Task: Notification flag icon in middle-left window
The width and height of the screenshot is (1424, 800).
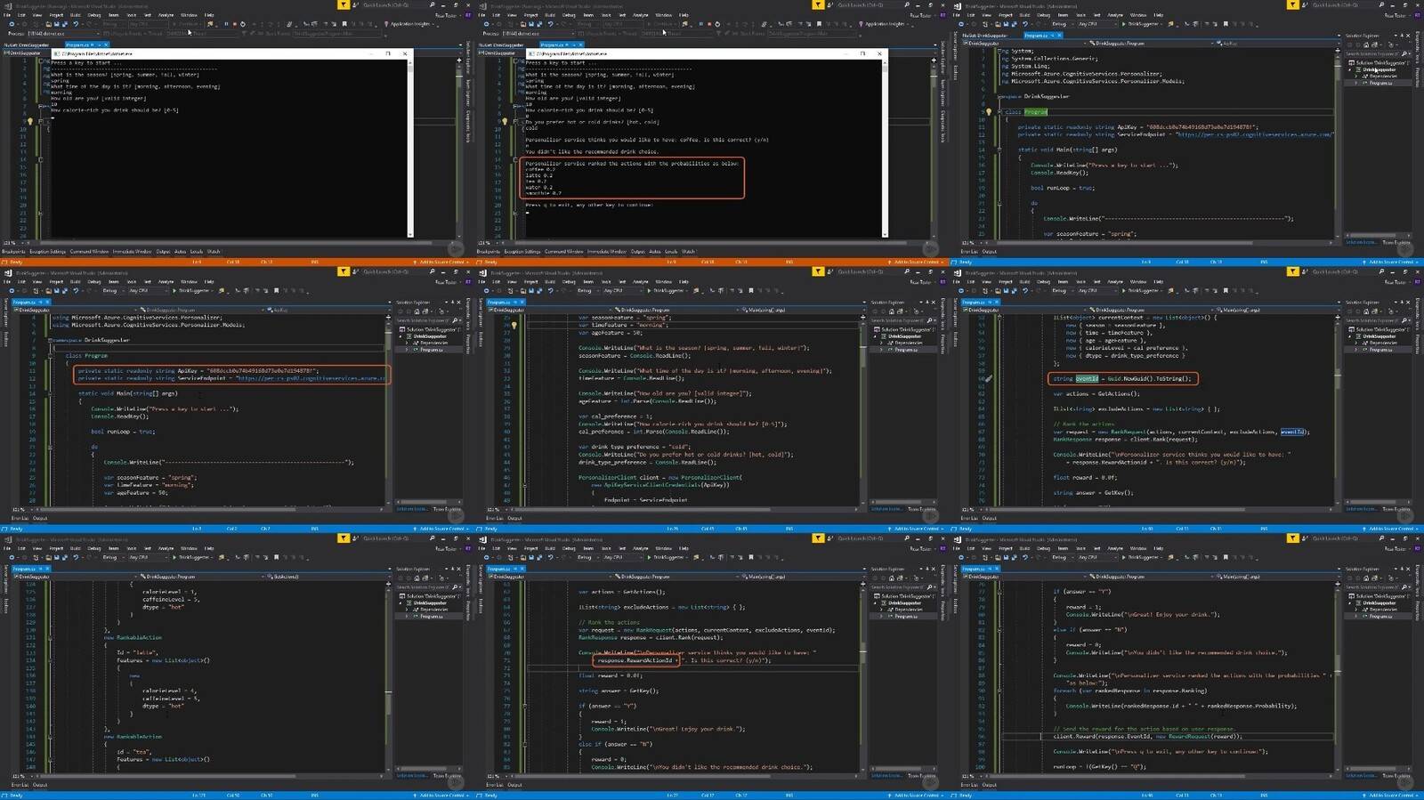Action: [x=344, y=271]
